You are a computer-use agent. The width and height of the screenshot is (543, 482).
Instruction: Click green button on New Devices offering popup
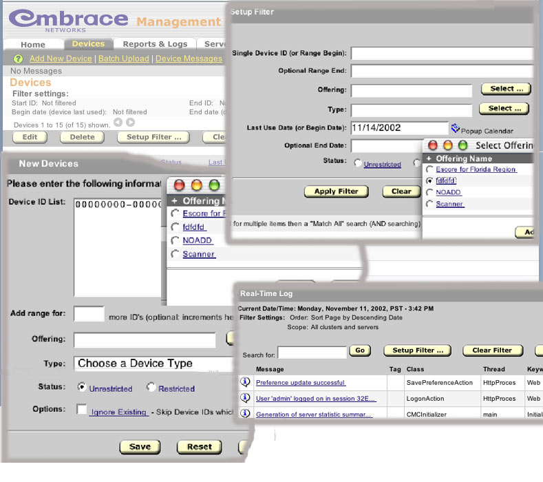tap(214, 185)
